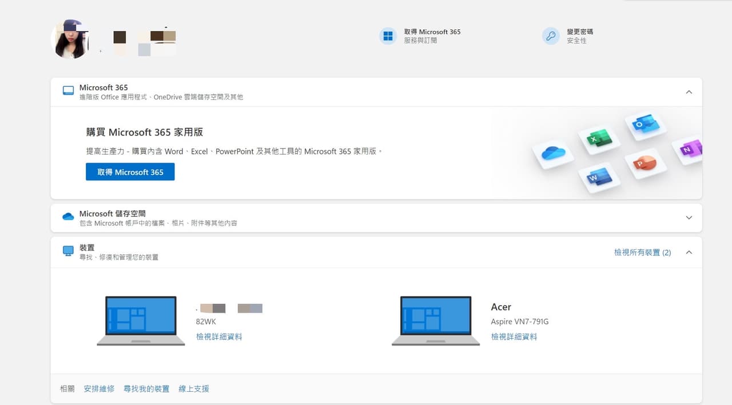Click the 82WK laptop image
Image resolution: width=732 pixels, height=405 pixels.
141,321
